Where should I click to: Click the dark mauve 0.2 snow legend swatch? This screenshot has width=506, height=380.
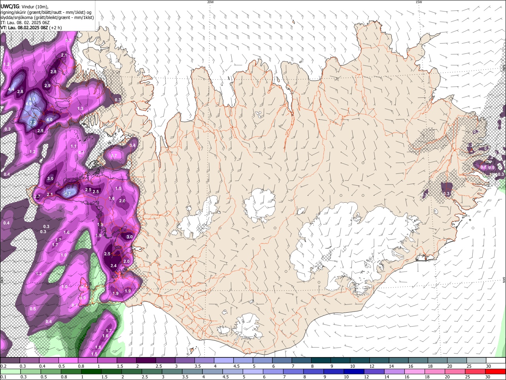click(x=10, y=361)
